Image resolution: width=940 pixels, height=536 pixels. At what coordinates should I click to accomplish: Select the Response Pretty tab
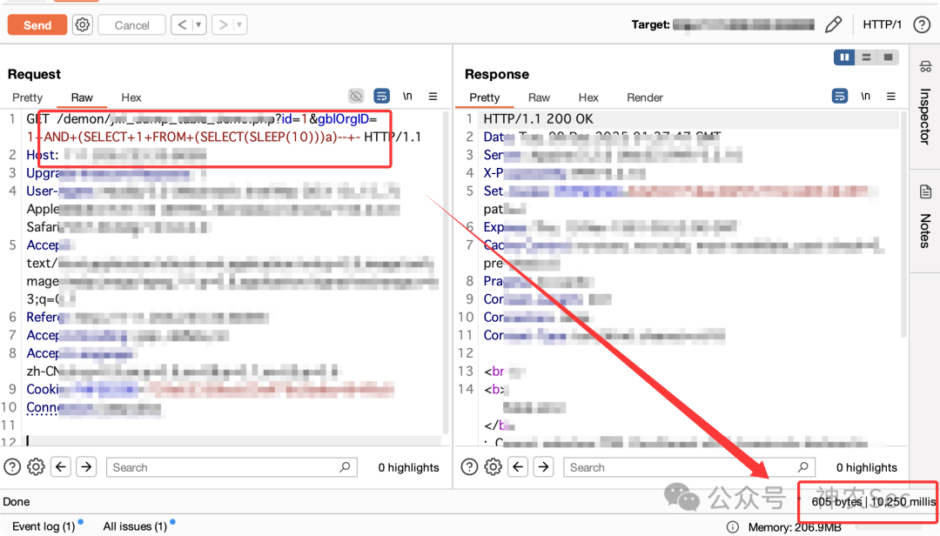tap(485, 97)
